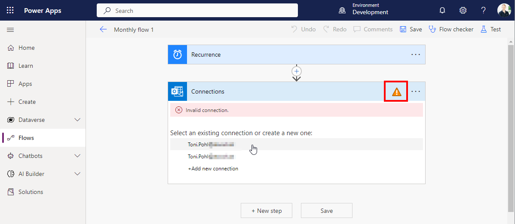
Task: Click the + New step button
Action: [267, 211]
